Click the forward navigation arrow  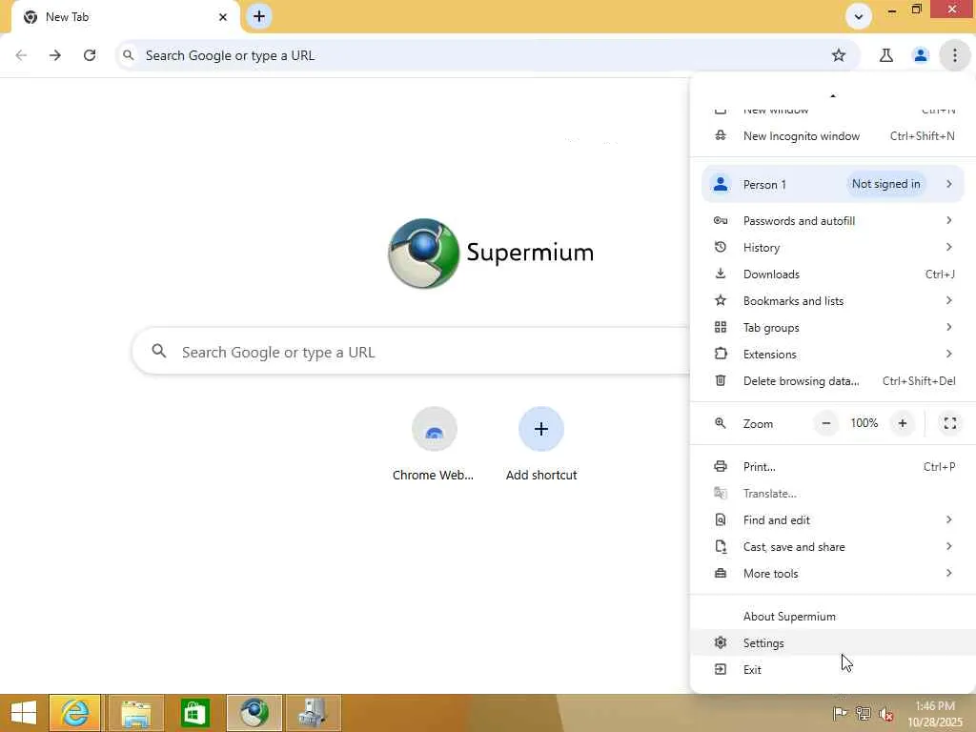[x=55, y=55]
